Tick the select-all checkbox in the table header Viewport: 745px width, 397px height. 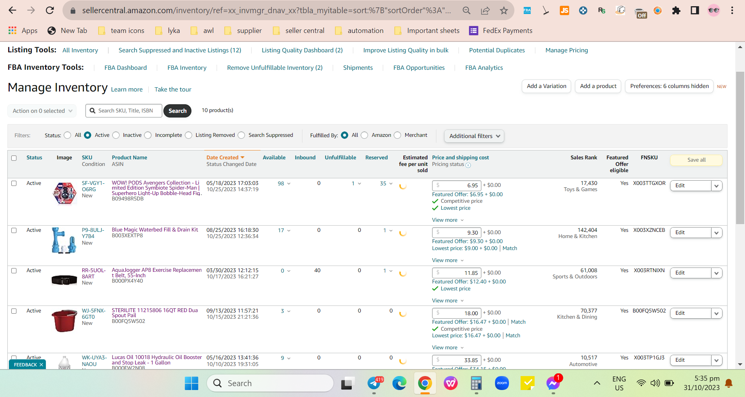pos(14,158)
